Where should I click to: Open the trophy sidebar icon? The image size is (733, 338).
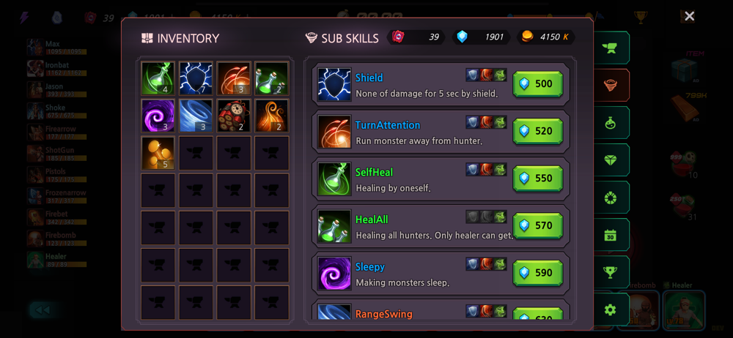pyautogui.click(x=611, y=272)
